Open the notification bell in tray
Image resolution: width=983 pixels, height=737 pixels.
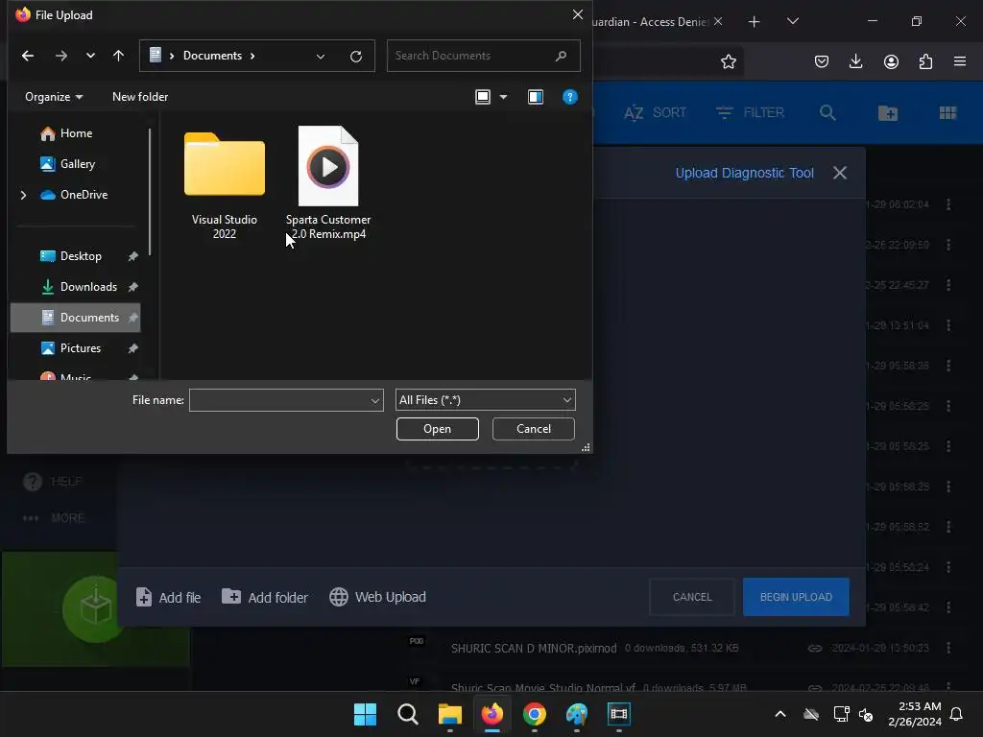click(x=957, y=714)
